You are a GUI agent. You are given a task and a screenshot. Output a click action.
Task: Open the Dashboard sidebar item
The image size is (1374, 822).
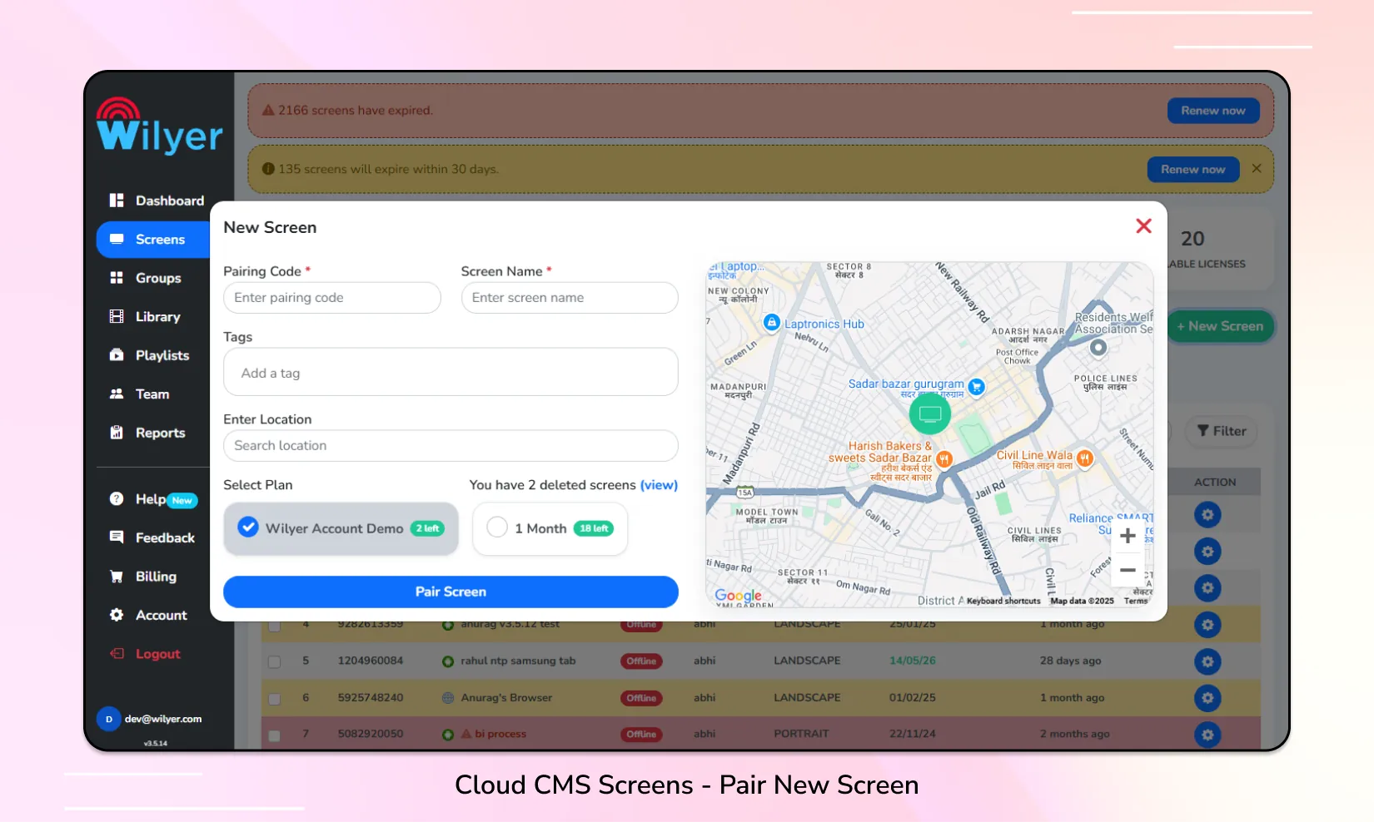(x=156, y=201)
